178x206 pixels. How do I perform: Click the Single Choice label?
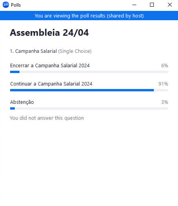point(75,51)
